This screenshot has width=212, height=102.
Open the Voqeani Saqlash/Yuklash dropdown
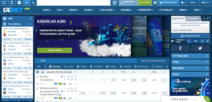click(190, 30)
